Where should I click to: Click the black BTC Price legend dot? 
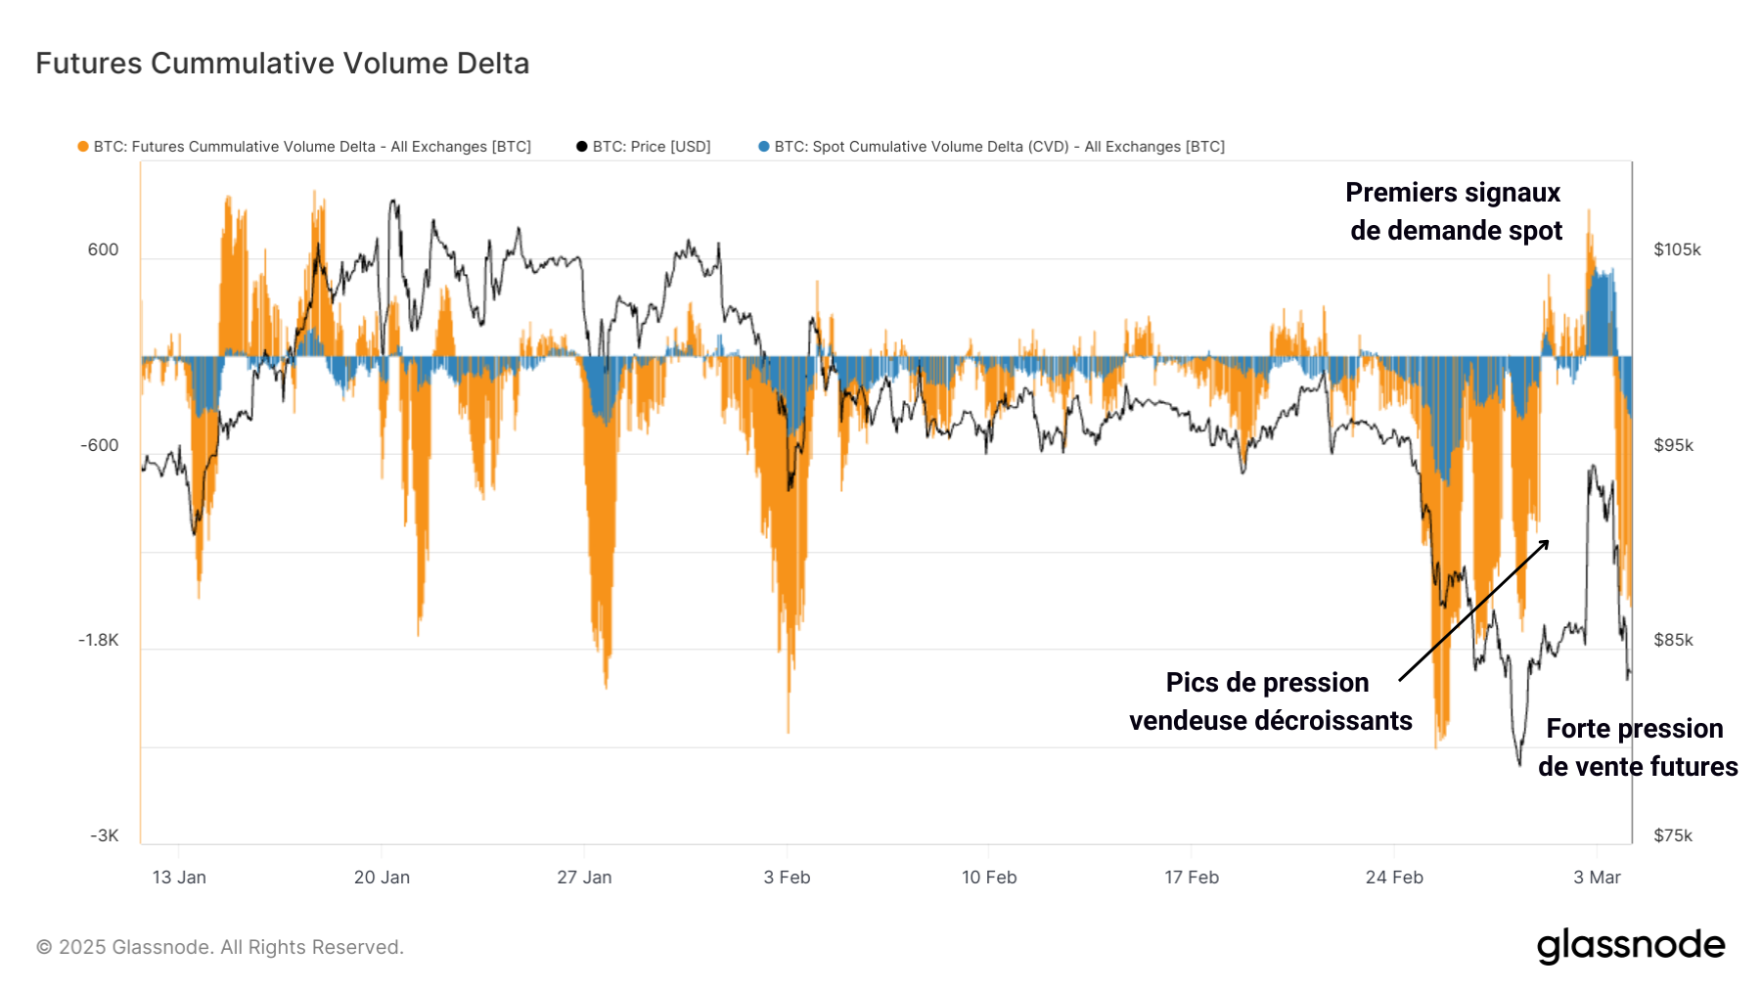(x=582, y=147)
